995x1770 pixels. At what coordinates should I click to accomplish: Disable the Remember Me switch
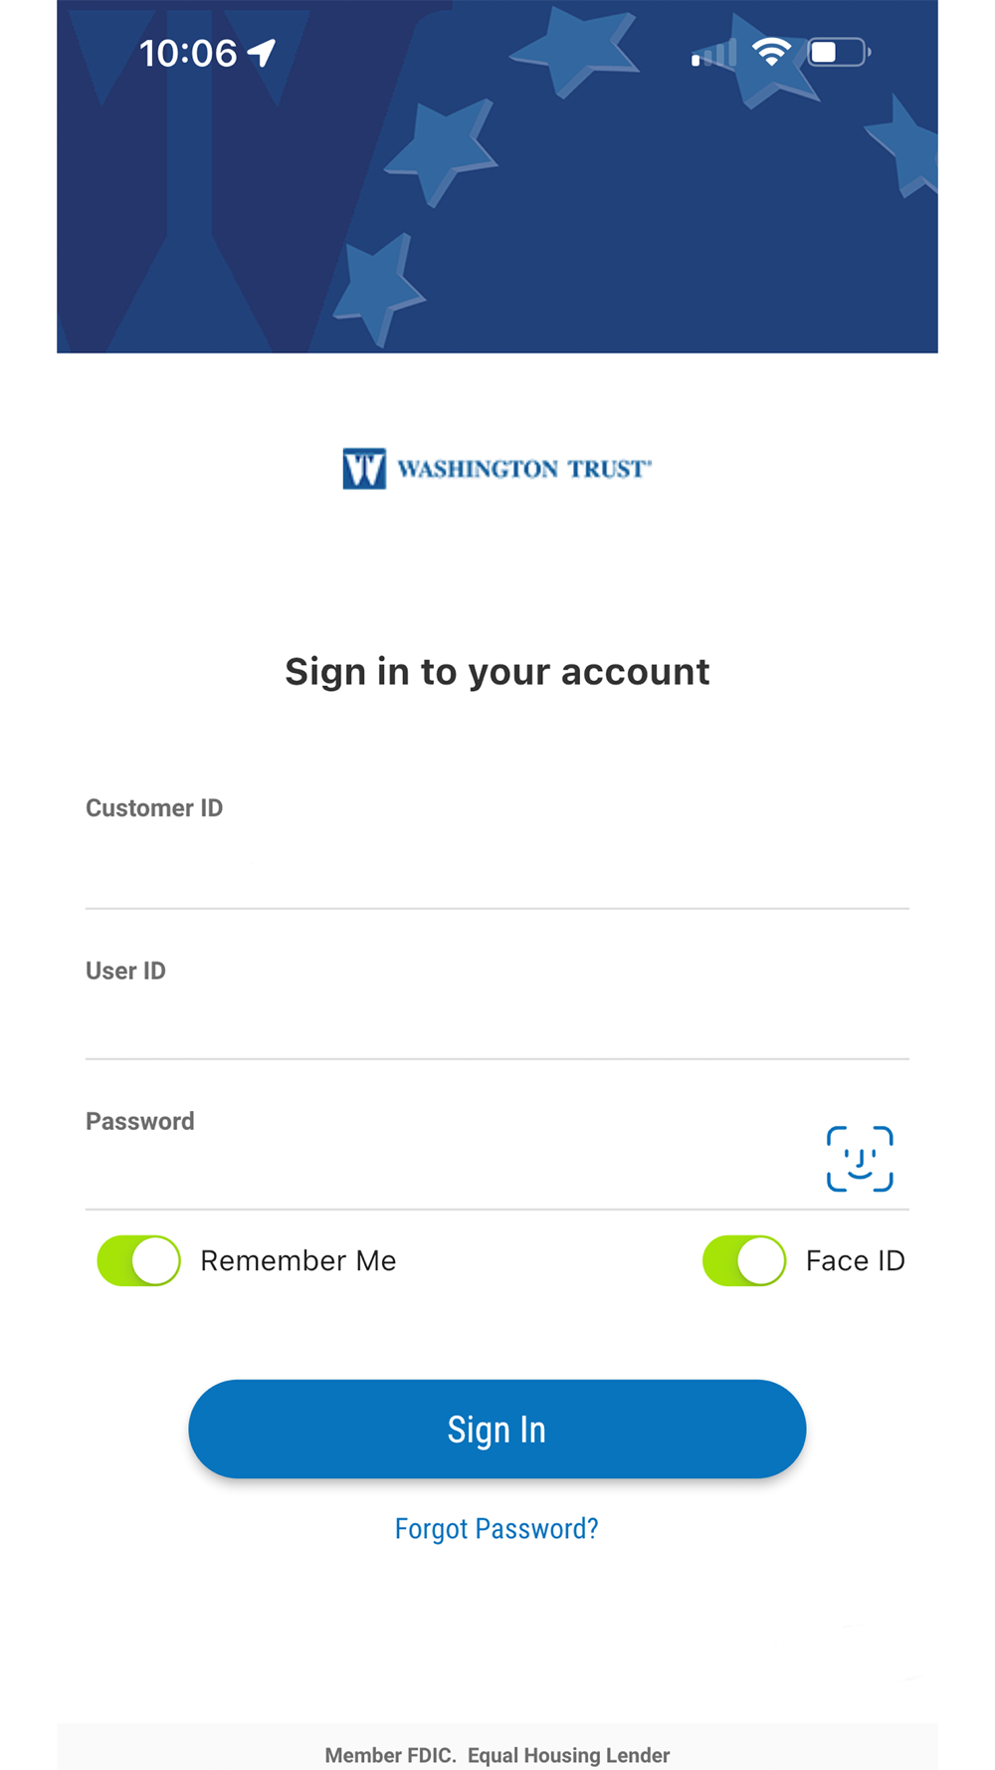pyautogui.click(x=138, y=1260)
